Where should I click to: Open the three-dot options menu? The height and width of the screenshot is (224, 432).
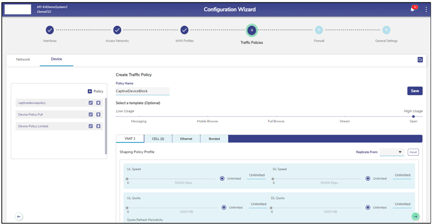click(x=426, y=9)
